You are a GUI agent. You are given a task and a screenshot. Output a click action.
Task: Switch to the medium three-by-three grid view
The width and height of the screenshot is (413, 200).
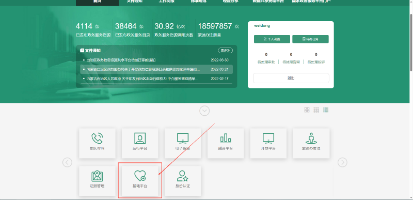[316, 110]
